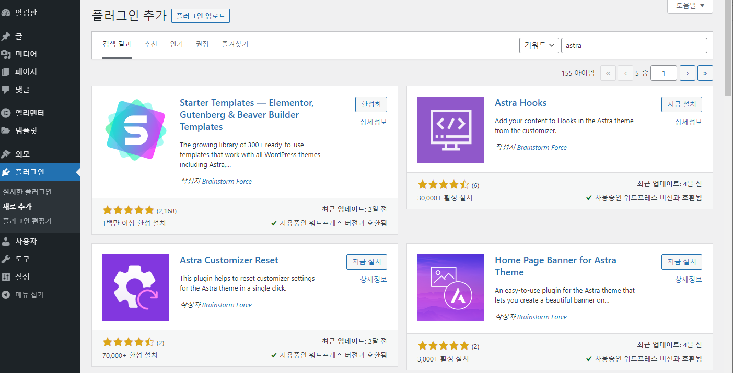Click the 도구 wrench icon
This screenshot has width=733, height=373.
[x=6, y=259]
